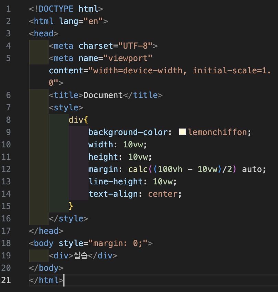Click the content attribute name
Image resolution: width=278 pixels, height=292 pixels.
pos(66,71)
